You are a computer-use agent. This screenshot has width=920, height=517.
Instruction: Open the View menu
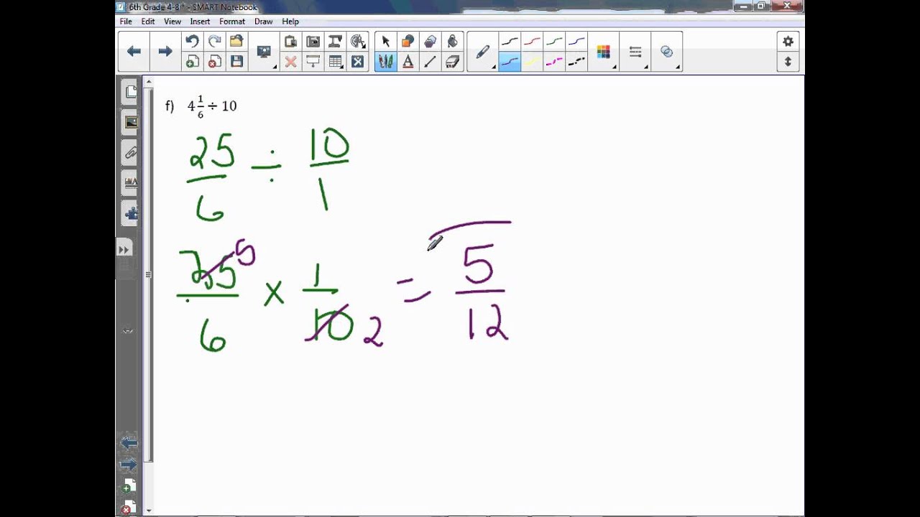[172, 22]
